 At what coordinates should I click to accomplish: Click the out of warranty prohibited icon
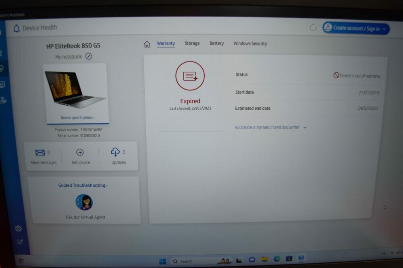(x=336, y=75)
